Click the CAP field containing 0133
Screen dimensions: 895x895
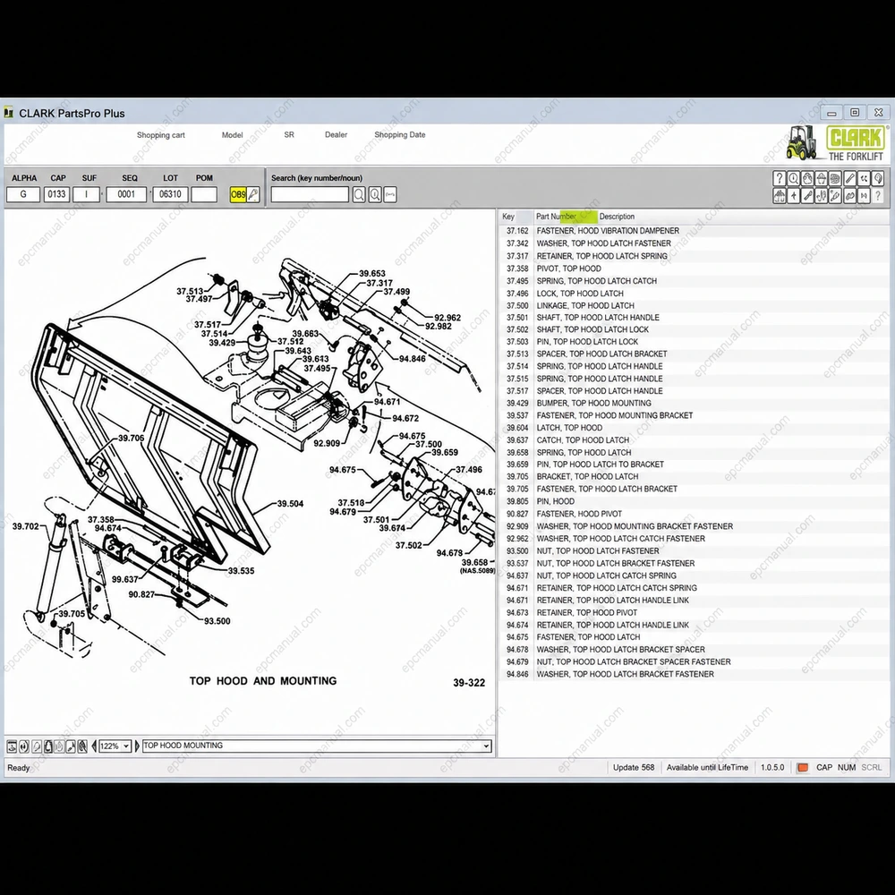(57, 194)
